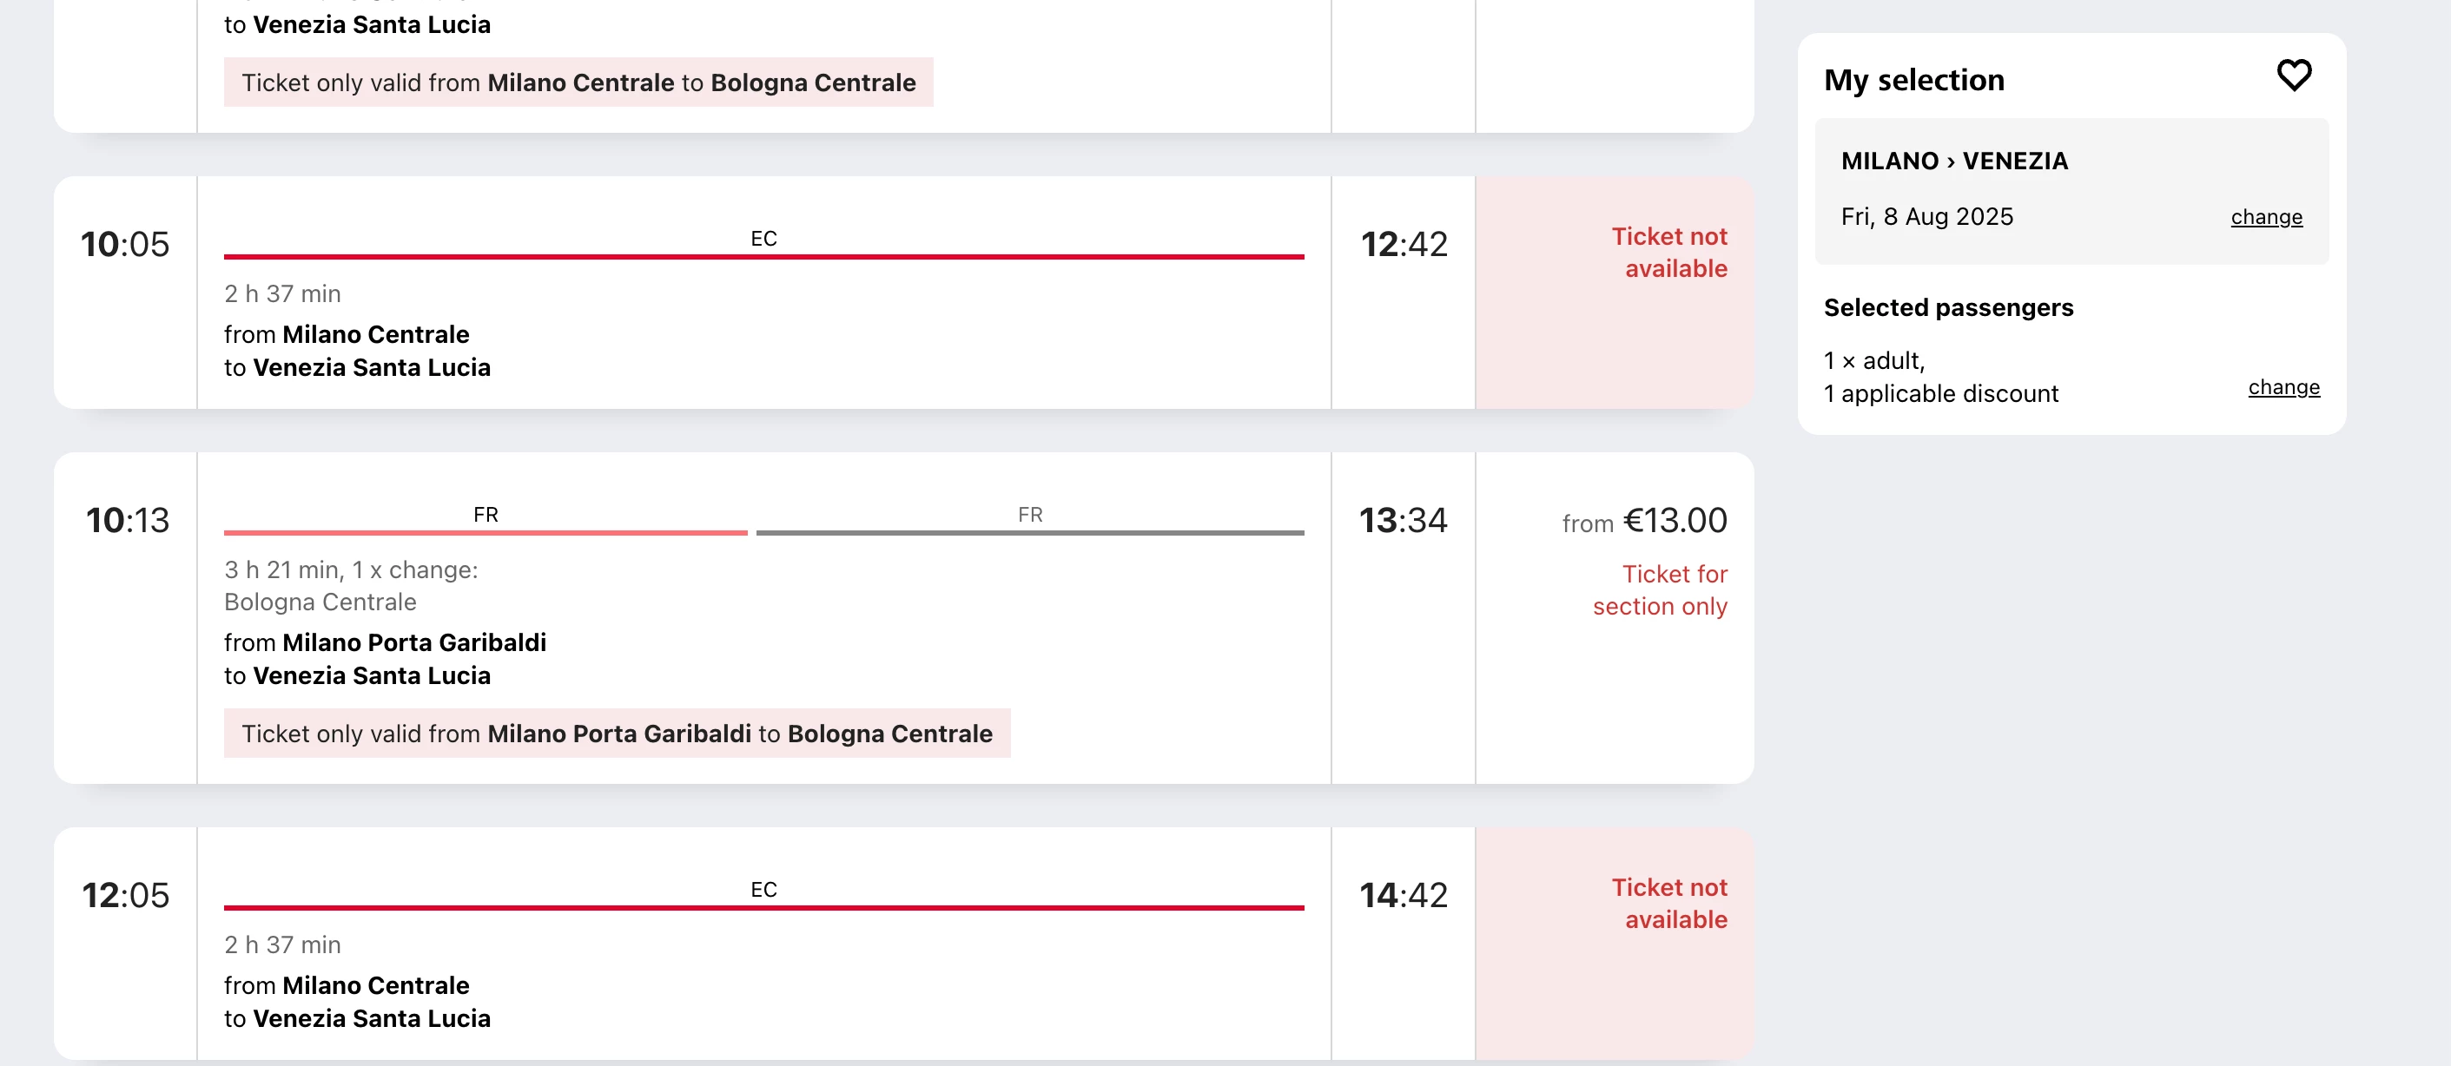This screenshot has width=2451, height=1066.
Task: Click Ticket not available for 12:05 train
Action: (x=1669, y=903)
